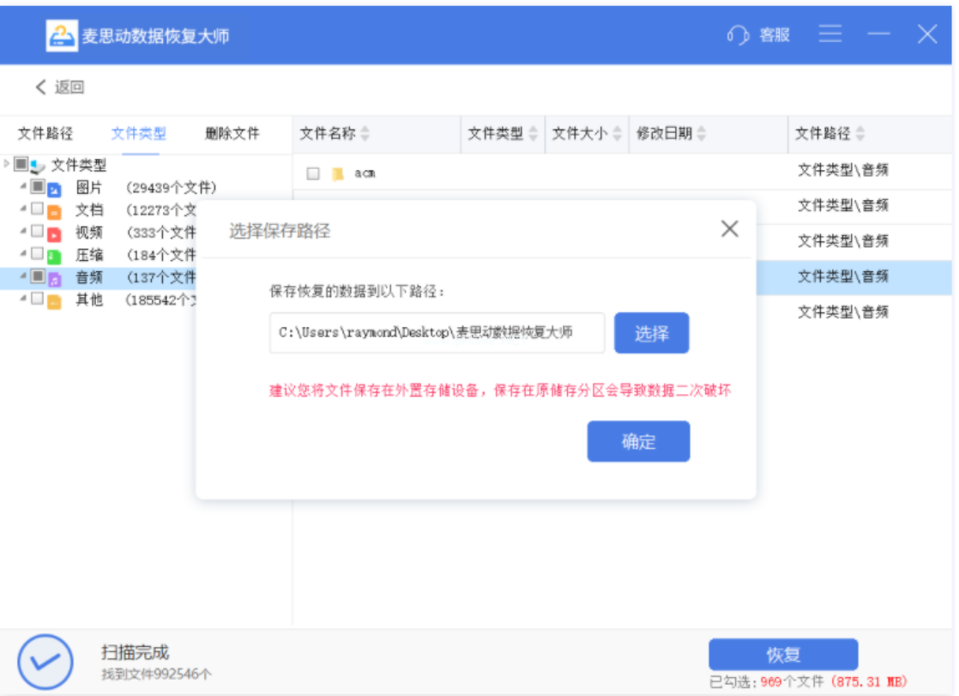Image resolution: width=959 pixels, height=696 pixels.
Task: Sort by the 文件名称 column arrows
Action: 365,134
